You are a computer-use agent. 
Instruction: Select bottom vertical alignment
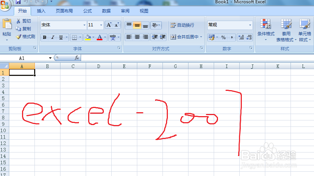(145, 25)
